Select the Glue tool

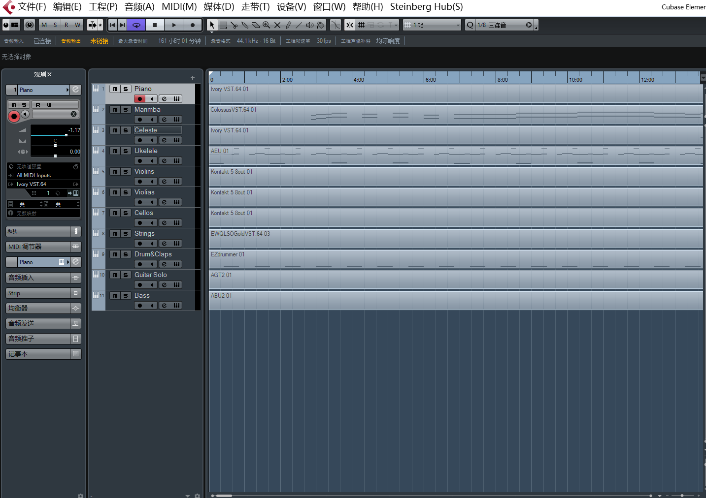tap(245, 25)
